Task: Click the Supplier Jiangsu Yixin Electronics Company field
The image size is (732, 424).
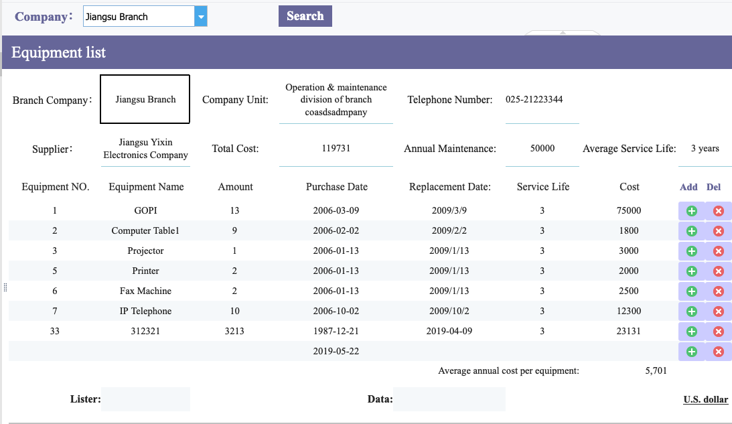Action: [x=145, y=149]
